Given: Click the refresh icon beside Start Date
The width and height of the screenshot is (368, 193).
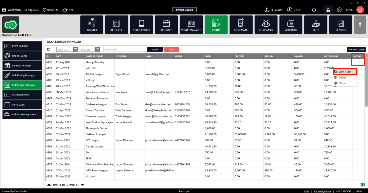Looking at the screenshot, I should [x=49, y=50].
